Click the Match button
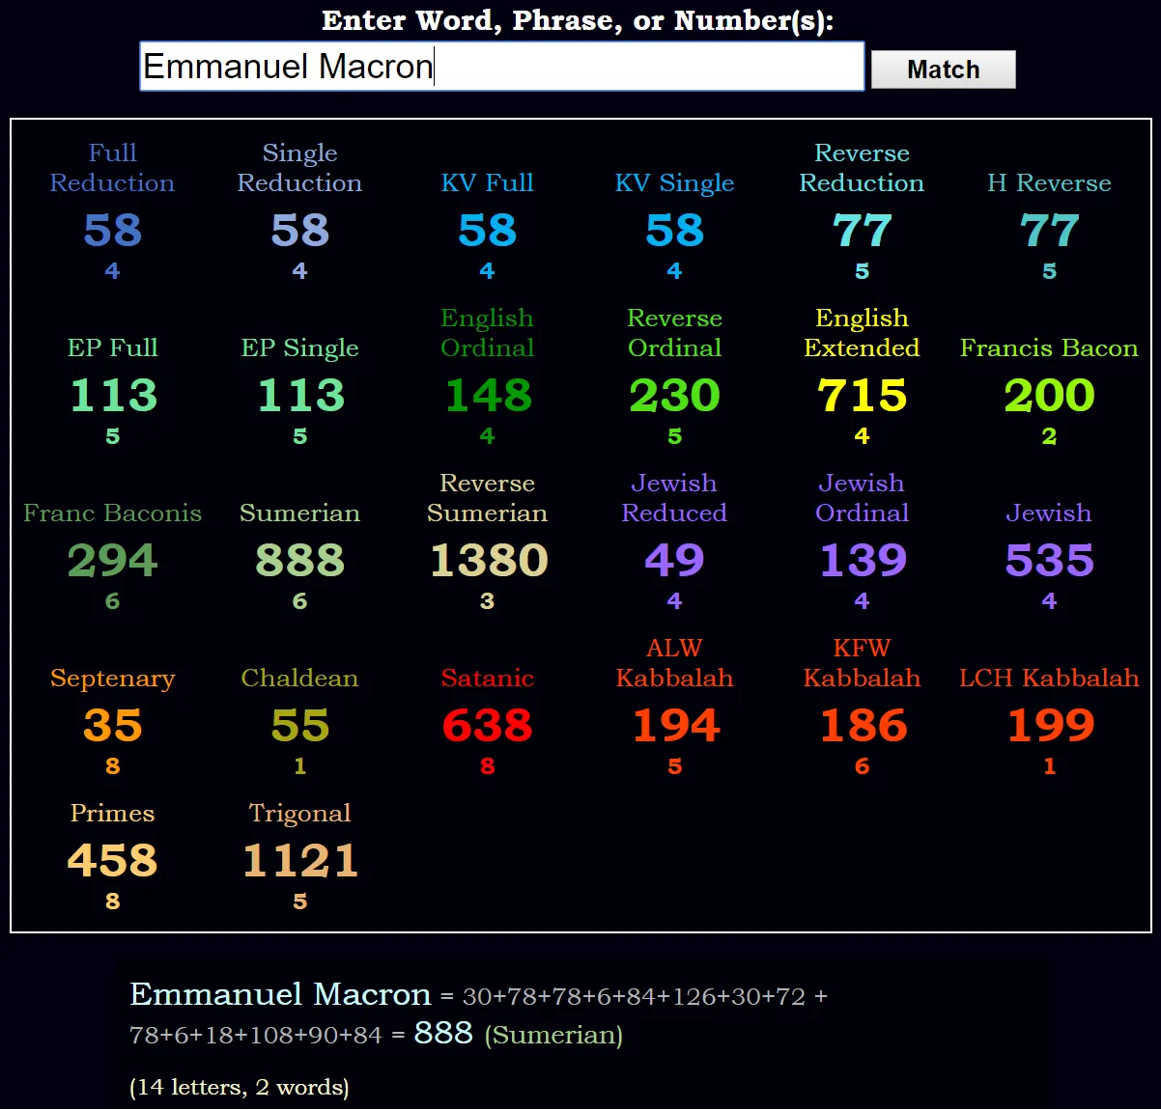 click(943, 69)
